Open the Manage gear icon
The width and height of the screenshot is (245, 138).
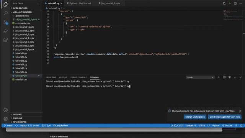point(5,119)
